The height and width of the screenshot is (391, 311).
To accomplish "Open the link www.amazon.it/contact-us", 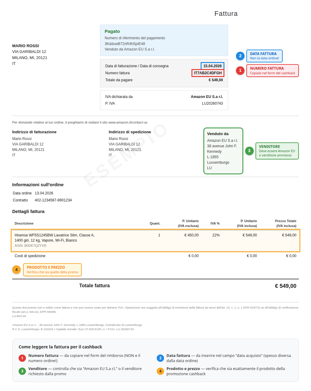I will pos(128,122).
